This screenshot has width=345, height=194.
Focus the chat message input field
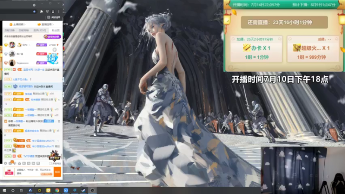(34, 172)
